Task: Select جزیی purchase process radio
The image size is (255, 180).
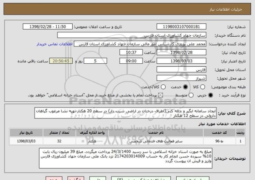Action: click(210, 95)
